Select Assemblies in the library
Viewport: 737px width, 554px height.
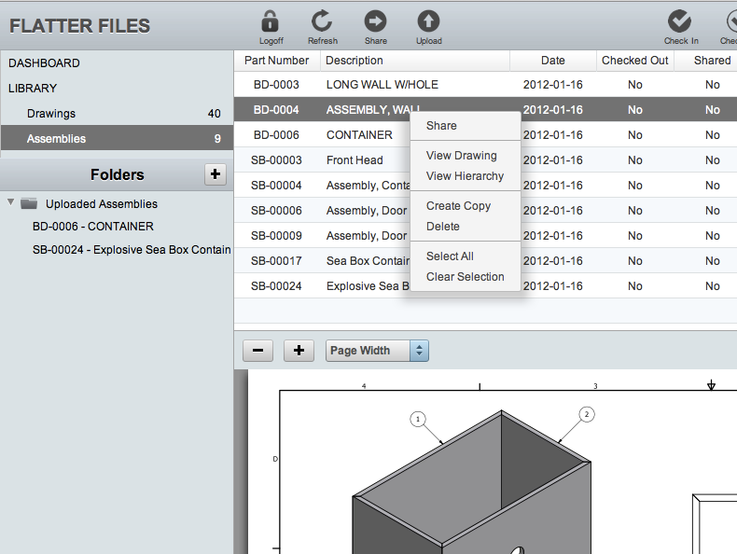tap(117, 138)
